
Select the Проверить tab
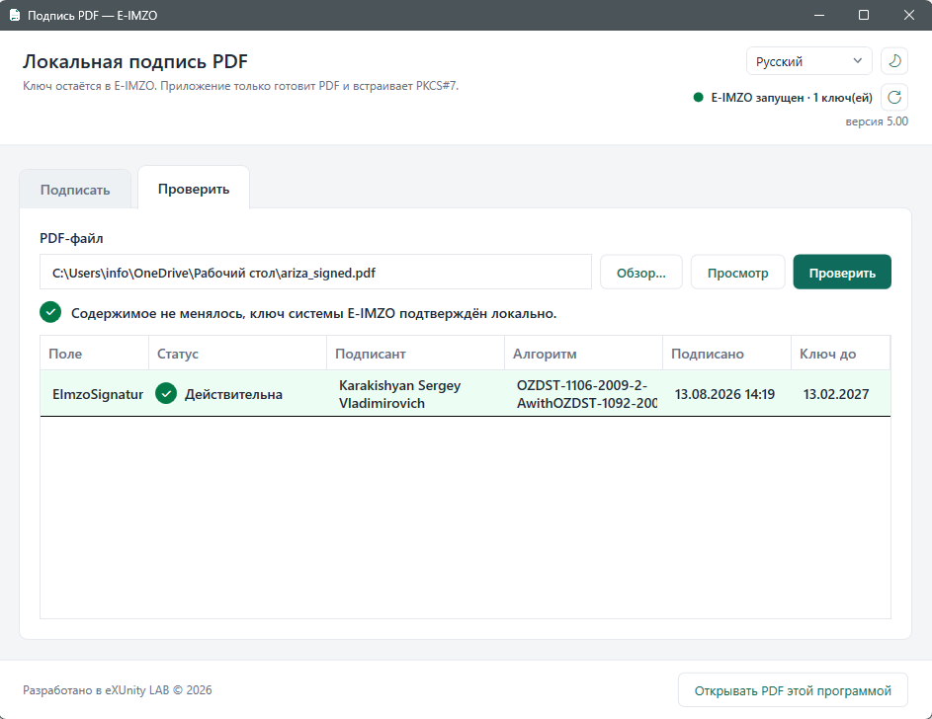(194, 189)
